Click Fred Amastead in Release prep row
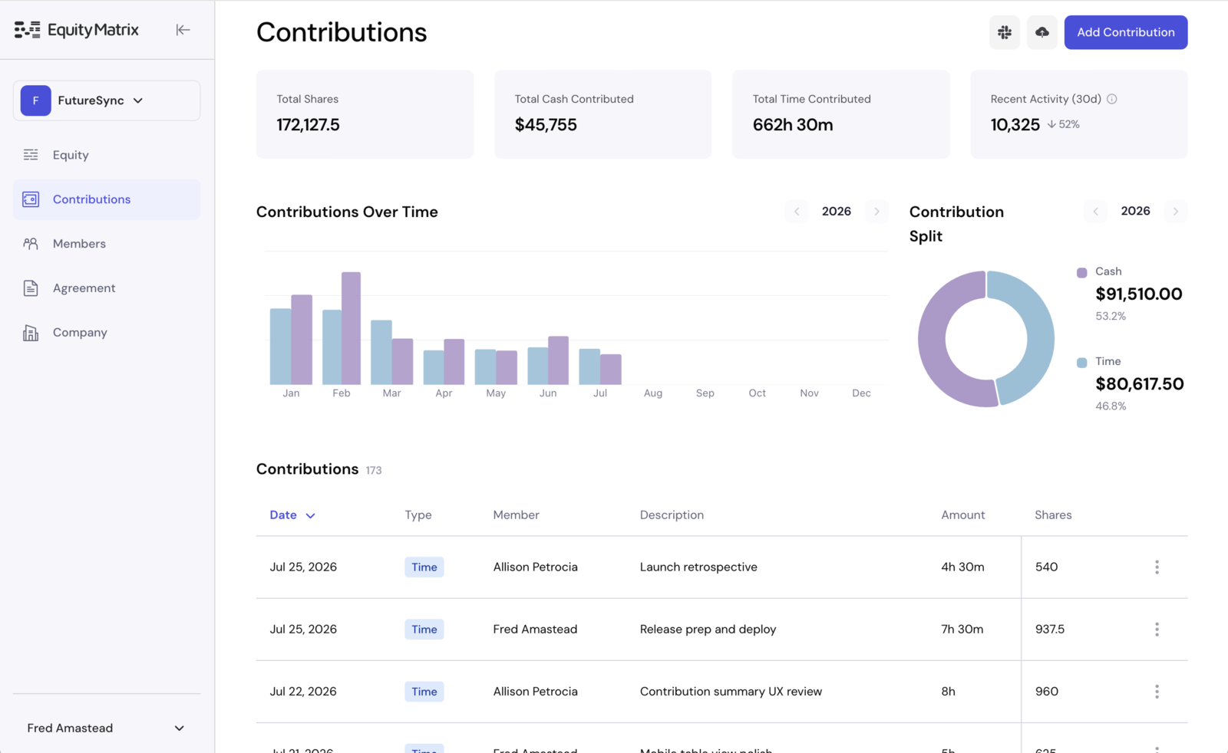The image size is (1228, 753). point(535,630)
